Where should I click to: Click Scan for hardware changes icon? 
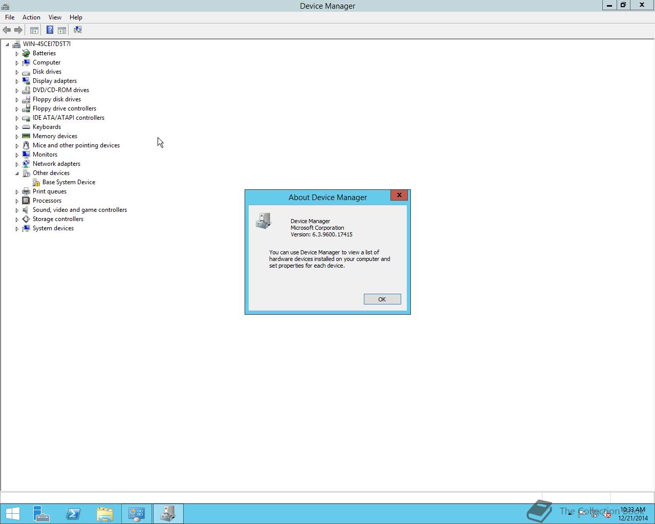[x=78, y=30]
